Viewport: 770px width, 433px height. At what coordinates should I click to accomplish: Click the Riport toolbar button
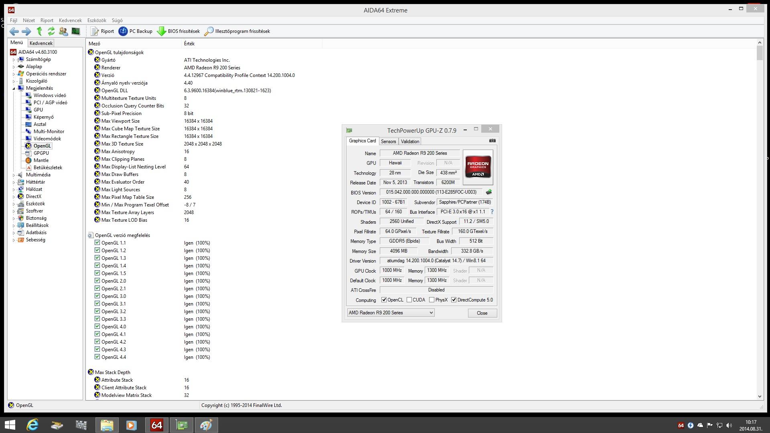pos(102,31)
